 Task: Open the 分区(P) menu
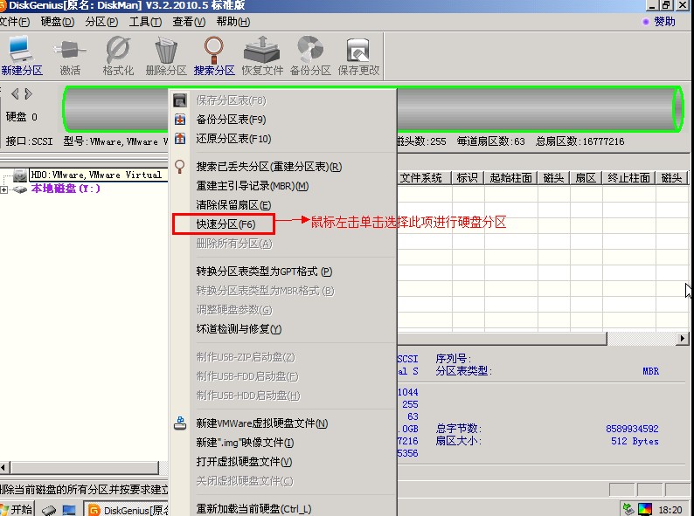click(101, 22)
